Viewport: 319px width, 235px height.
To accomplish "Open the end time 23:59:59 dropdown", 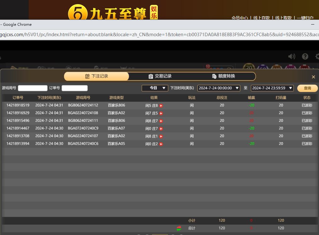I will tap(272, 88).
